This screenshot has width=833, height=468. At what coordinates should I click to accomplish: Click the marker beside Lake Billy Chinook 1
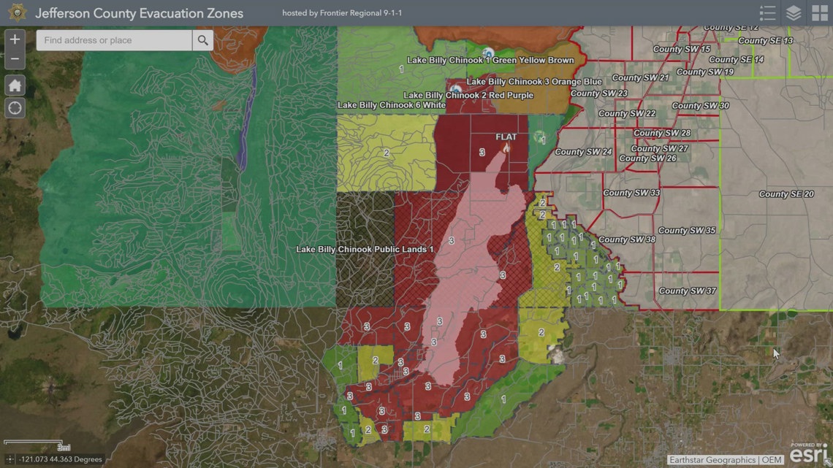point(487,52)
